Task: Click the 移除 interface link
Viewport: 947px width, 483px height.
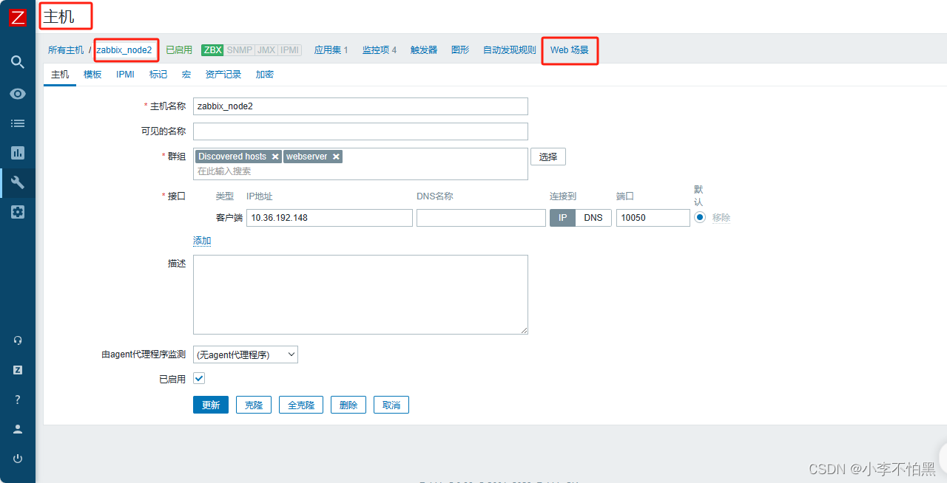Action: pyautogui.click(x=721, y=218)
